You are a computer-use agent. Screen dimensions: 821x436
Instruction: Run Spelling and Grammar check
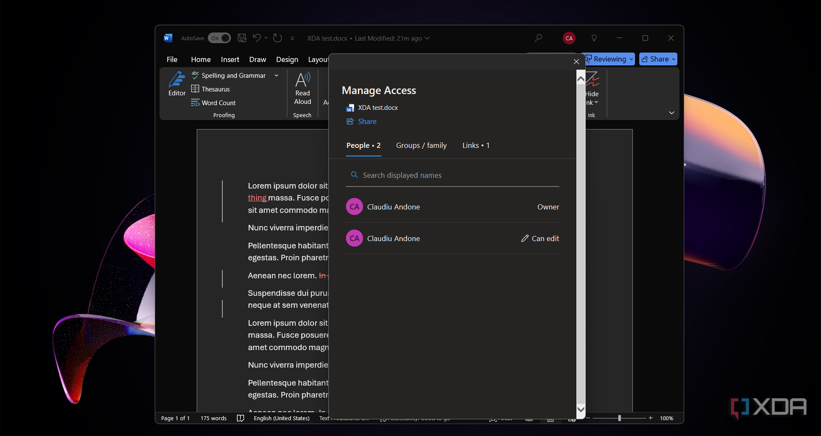click(229, 76)
